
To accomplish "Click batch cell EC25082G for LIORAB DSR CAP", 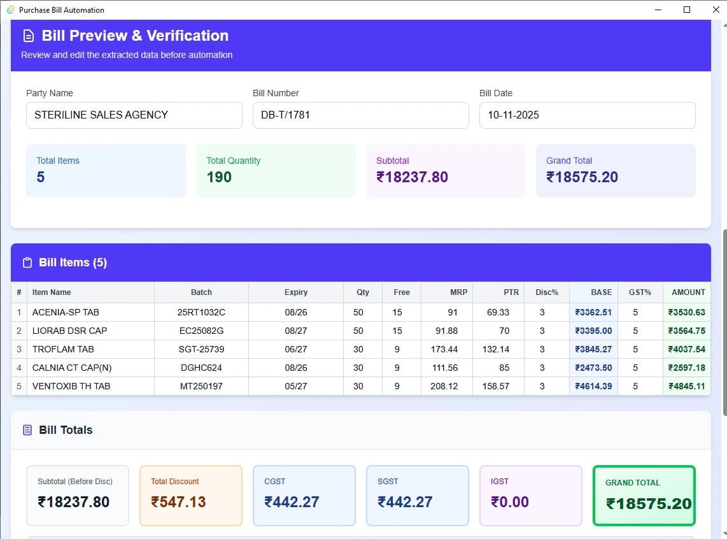I will (201, 331).
